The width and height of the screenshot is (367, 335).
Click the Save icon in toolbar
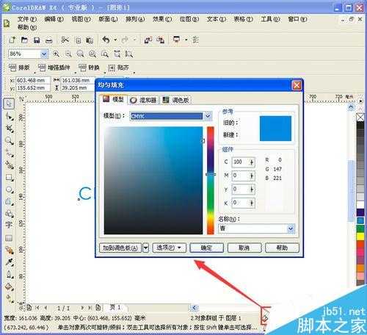pos(37,40)
